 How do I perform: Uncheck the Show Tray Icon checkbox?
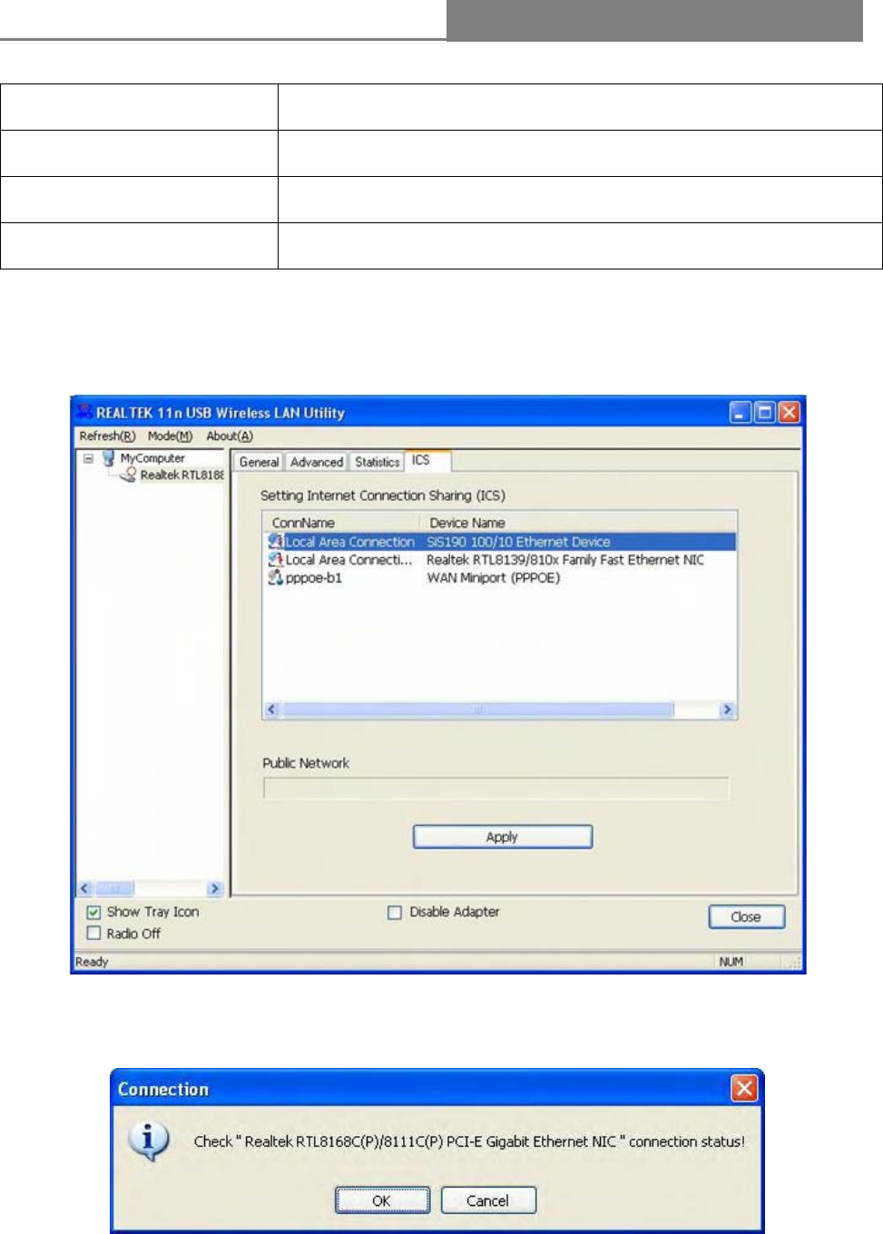pyautogui.click(x=93, y=912)
